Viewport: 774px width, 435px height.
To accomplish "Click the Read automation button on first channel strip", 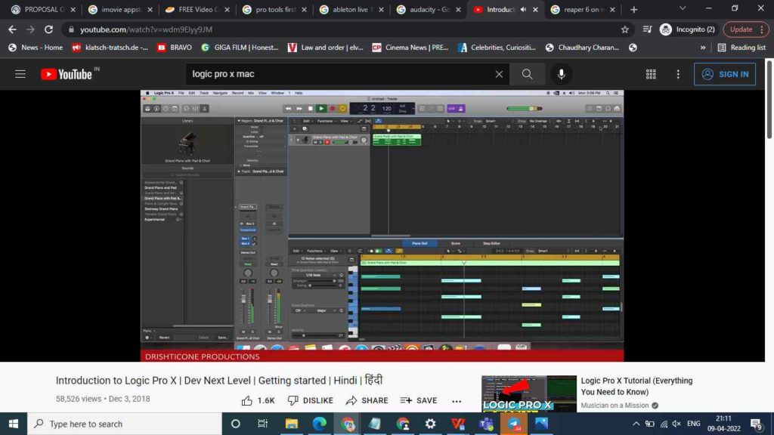I will [x=248, y=264].
